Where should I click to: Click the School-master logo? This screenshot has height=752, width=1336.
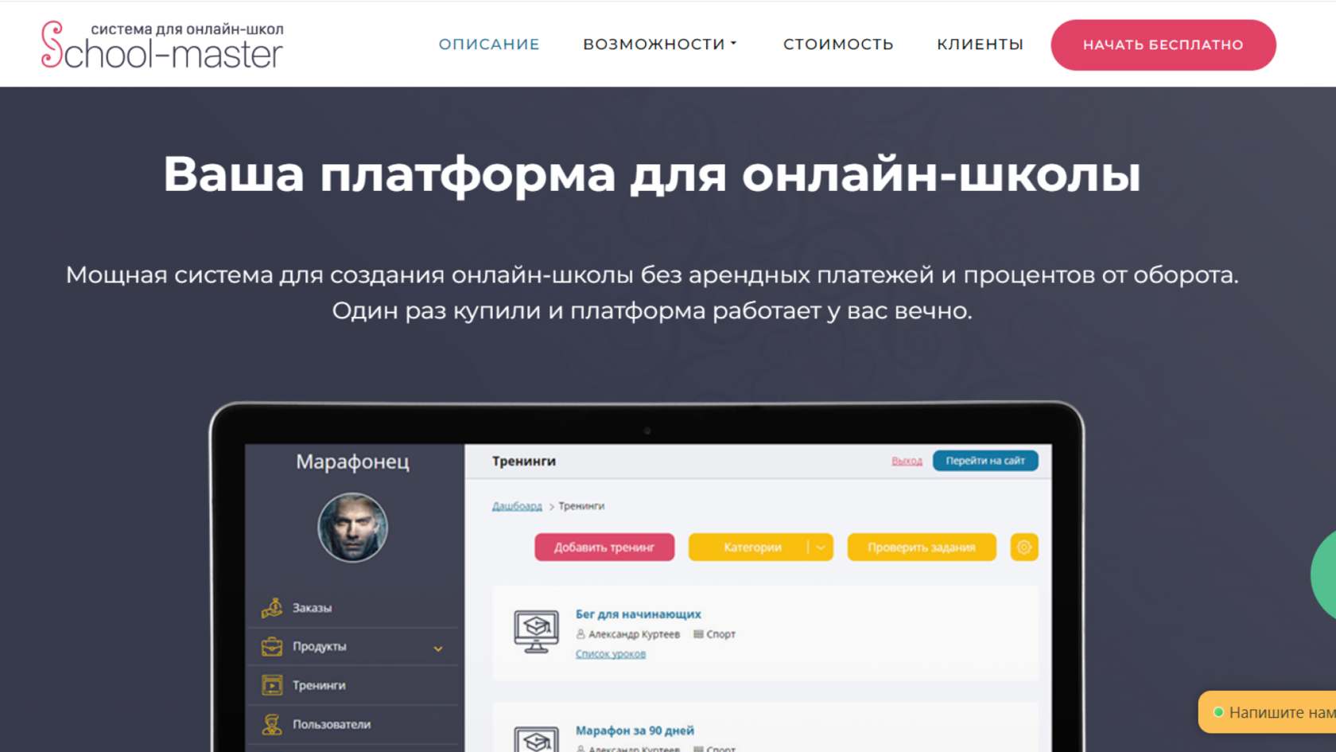(x=162, y=45)
